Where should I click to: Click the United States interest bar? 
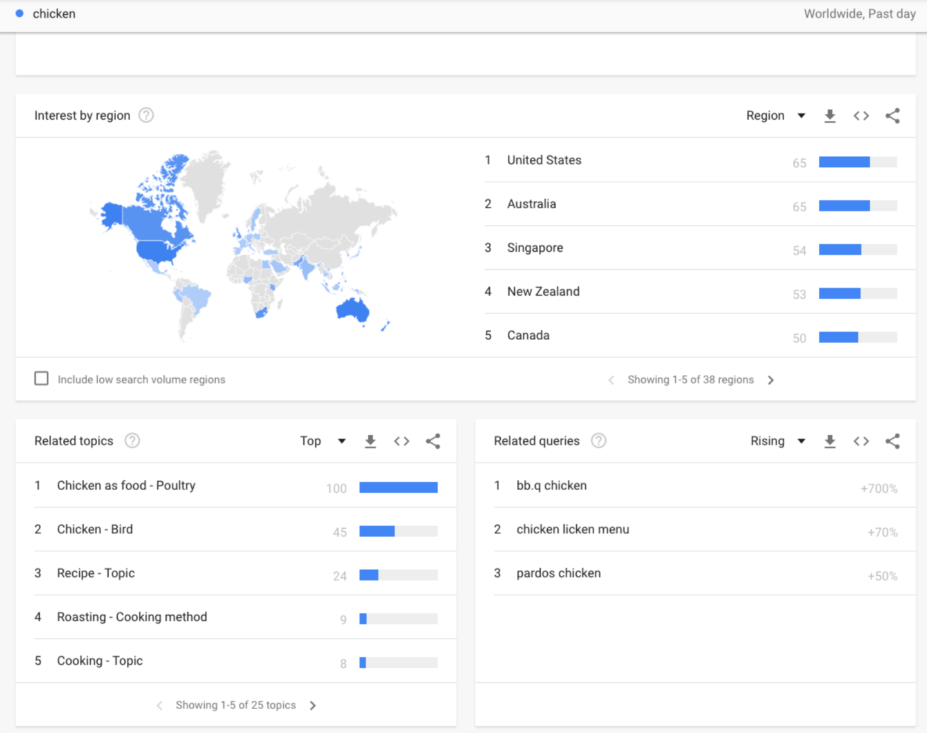857,162
